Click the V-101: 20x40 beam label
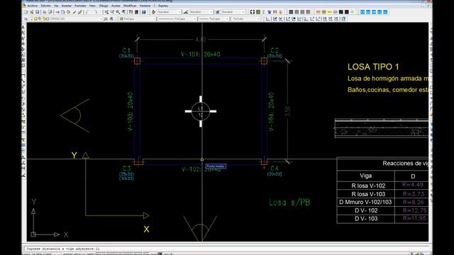This screenshot has width=454, height=255. pos(200,55)
